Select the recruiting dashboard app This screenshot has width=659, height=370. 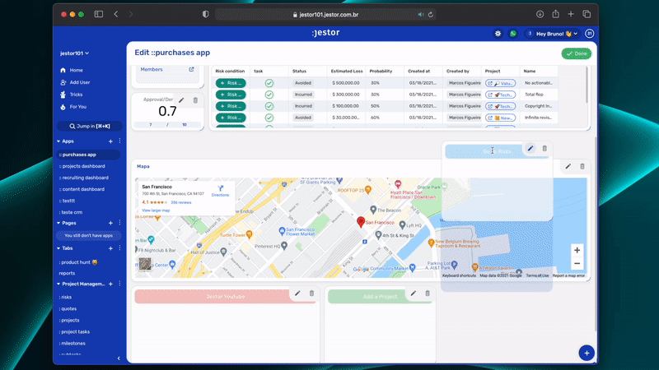click(x=84, y=178)
